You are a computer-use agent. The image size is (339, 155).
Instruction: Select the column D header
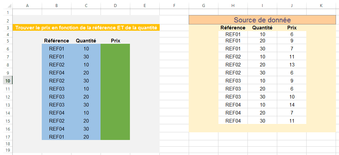[x=115, y=6]
